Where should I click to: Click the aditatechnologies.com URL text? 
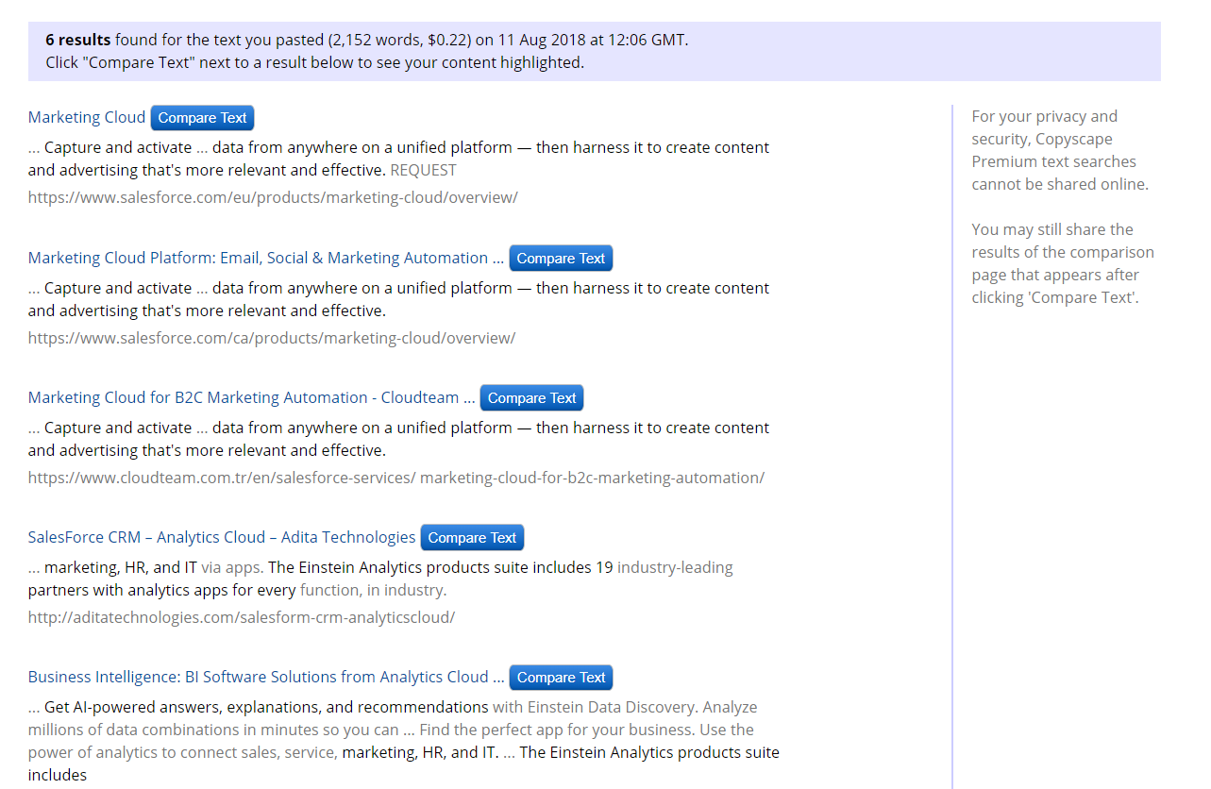(x=242, y=617)
